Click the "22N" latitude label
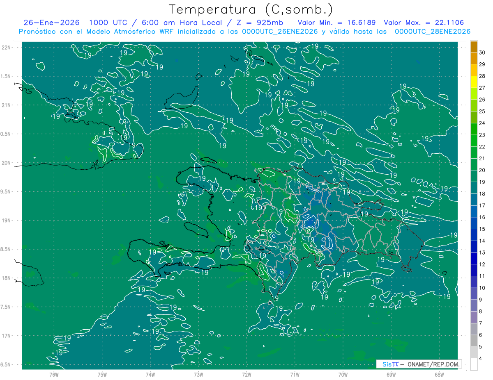 [x=7, y=48]
